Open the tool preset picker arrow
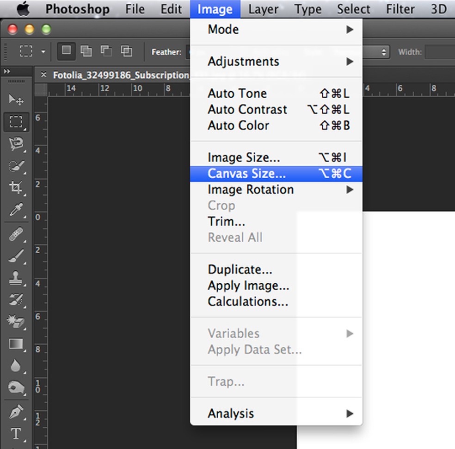This screenshot has width=455, height=449. (x=43, y=52)
